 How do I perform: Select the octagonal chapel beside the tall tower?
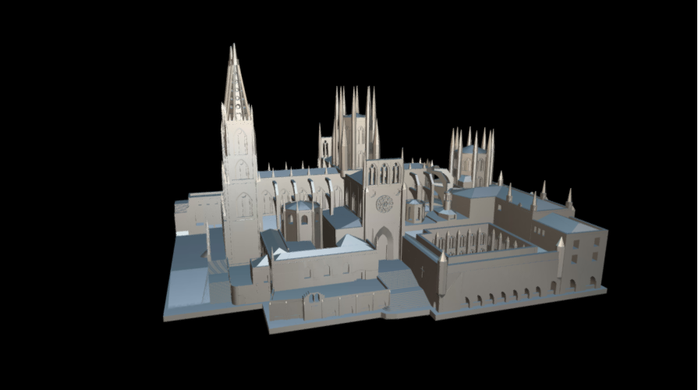coord(301,223)
